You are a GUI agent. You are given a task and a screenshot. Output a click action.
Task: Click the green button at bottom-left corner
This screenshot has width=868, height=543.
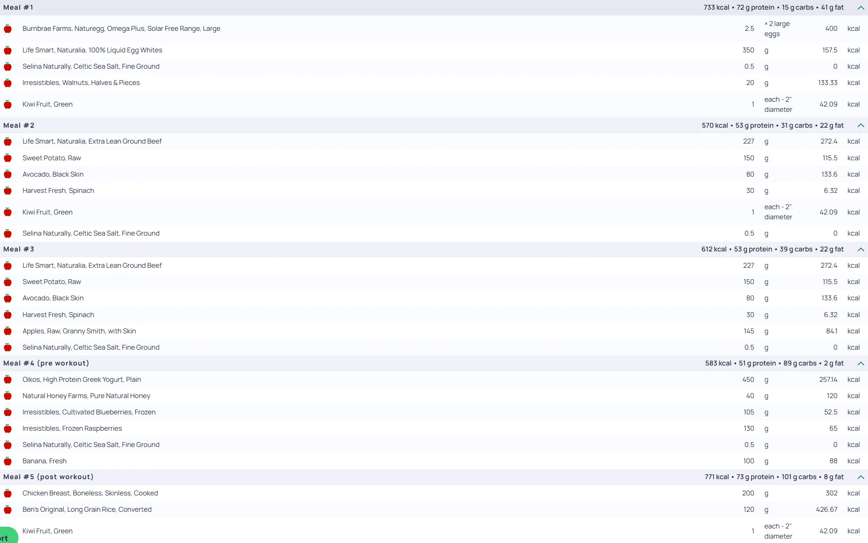(8, 536)
